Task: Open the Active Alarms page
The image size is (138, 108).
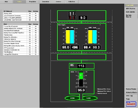Action: [131, 89]
